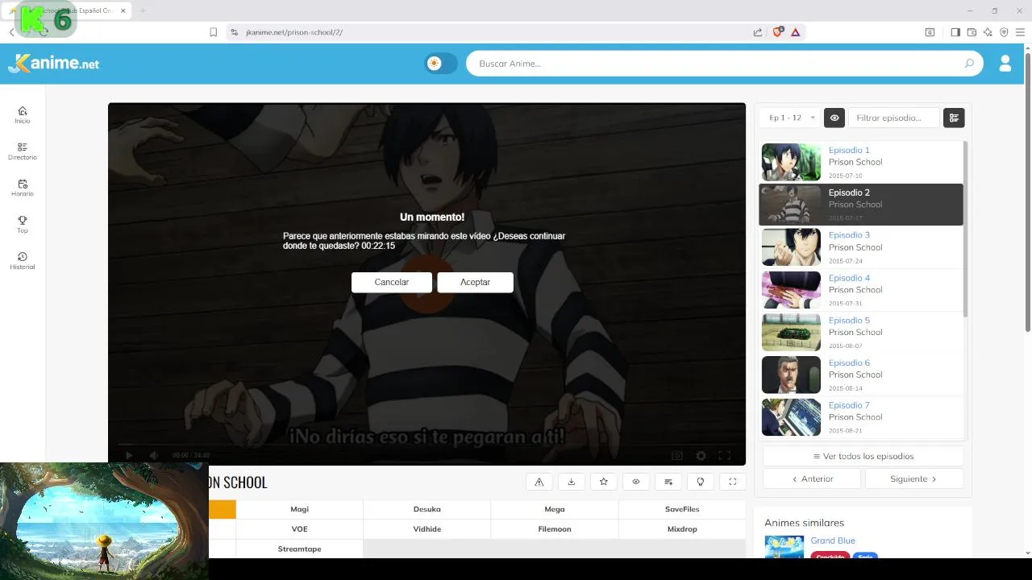Toggle video fullscreen in player controls
Screen dimensions: 1032x580
point(724,455)
